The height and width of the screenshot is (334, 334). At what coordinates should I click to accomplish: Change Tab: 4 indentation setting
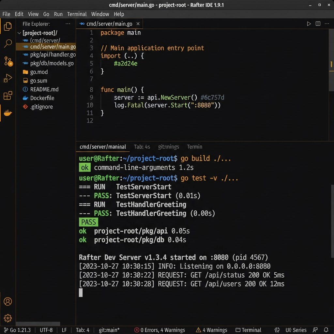pyautogui.click(x=83, y=330)
